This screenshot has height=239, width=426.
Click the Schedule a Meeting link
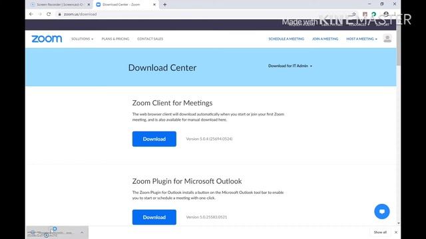click(286, 39)
